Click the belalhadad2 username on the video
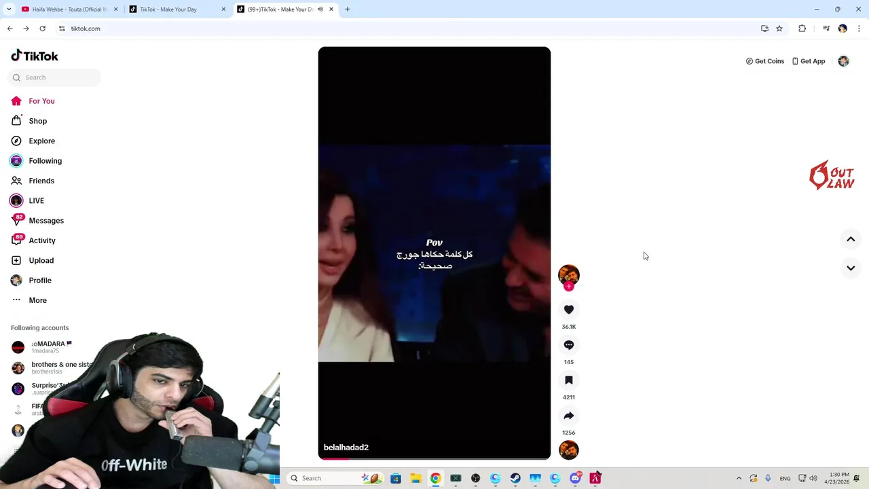869x489 pixels. point(346,448)
